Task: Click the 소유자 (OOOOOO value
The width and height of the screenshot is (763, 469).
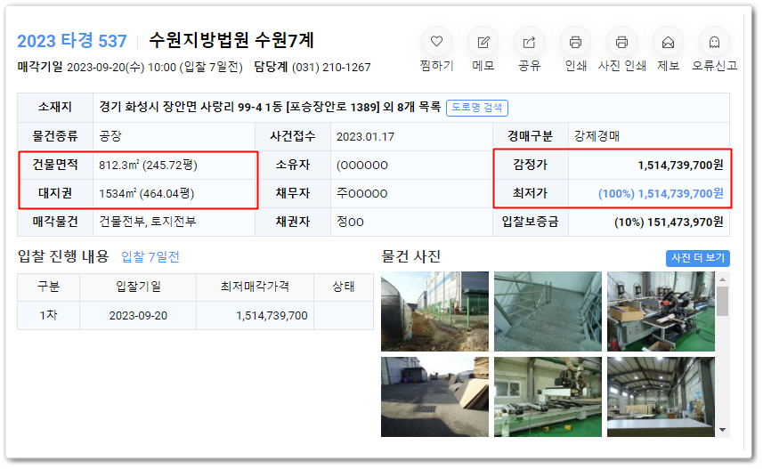Action: coord(362,166)
